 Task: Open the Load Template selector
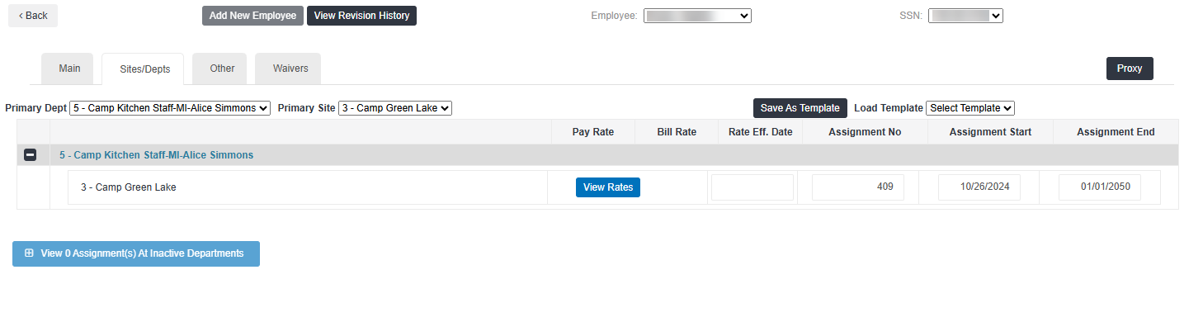point(969,108)
